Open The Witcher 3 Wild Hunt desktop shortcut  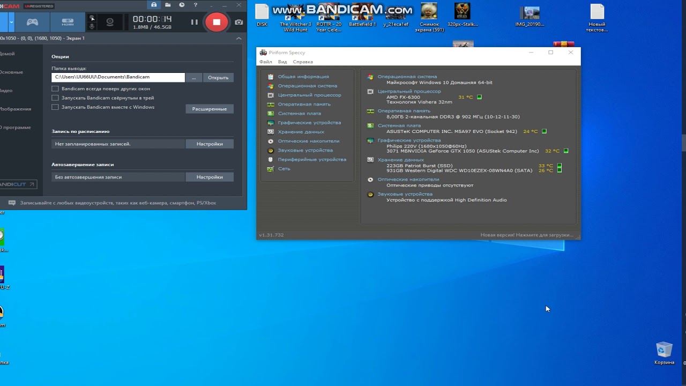[x=296, y=19]
